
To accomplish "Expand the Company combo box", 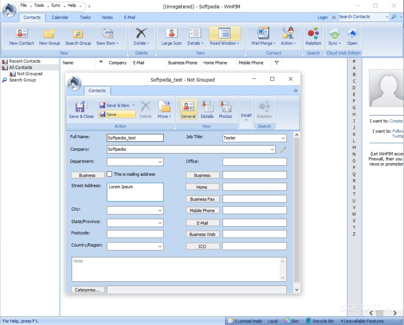I will pos(272,150).
